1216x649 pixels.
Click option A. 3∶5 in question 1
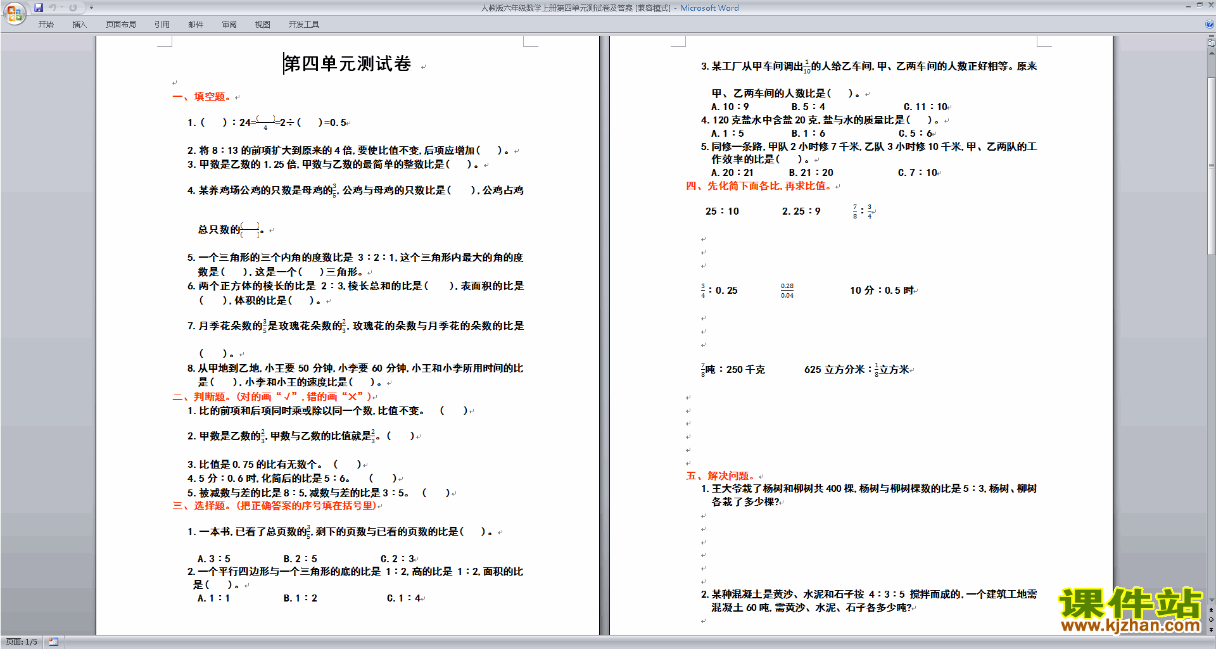point(214,559)
